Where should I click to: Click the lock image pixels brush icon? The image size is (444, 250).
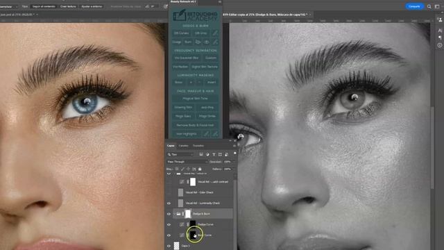pyautogui.click(x=182, y=169)
